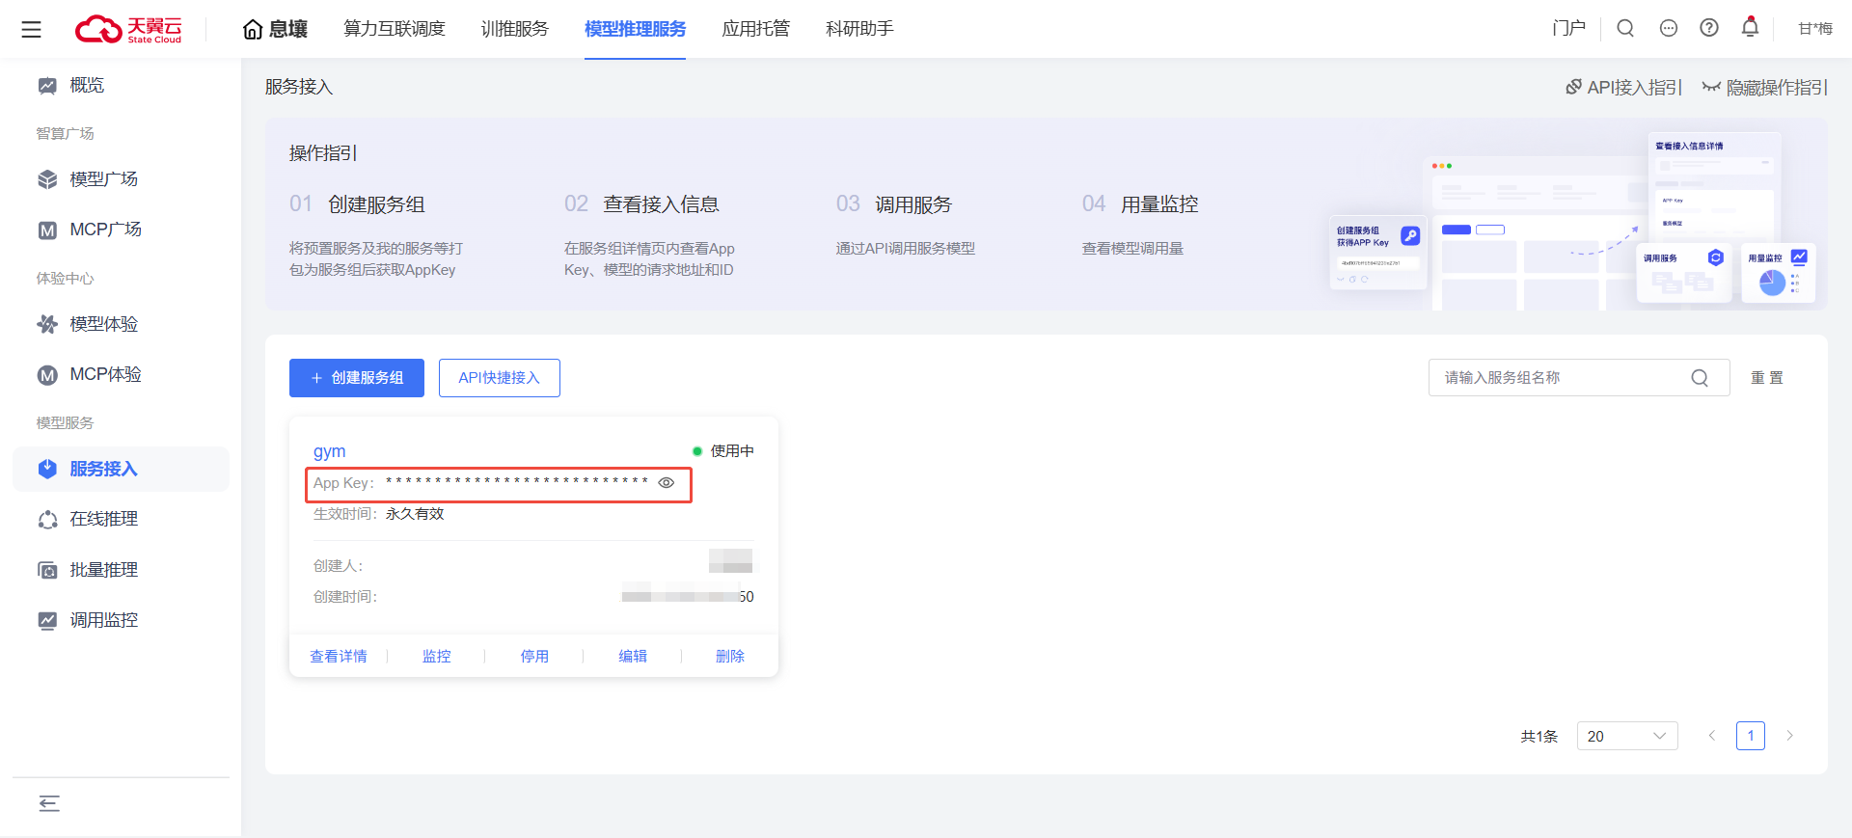The image size is (1852, 838).
Task: Collapse the sidebar using bottom icon
Action: pos(49,803)
